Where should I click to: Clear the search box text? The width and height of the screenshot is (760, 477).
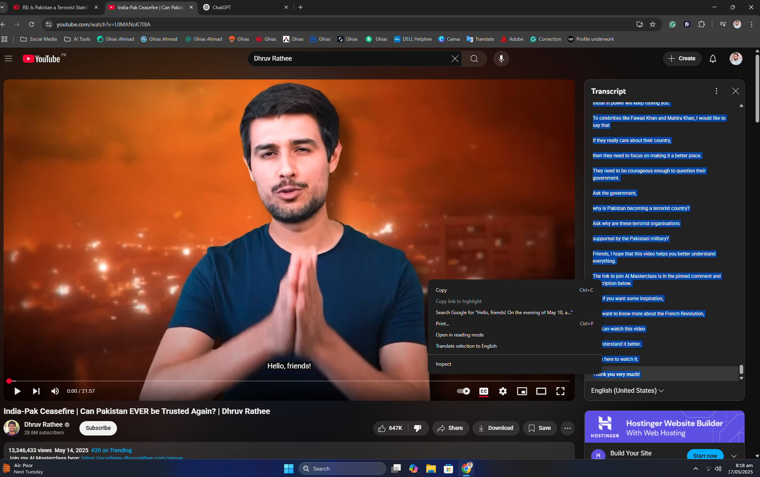click(x=455, y=59)
